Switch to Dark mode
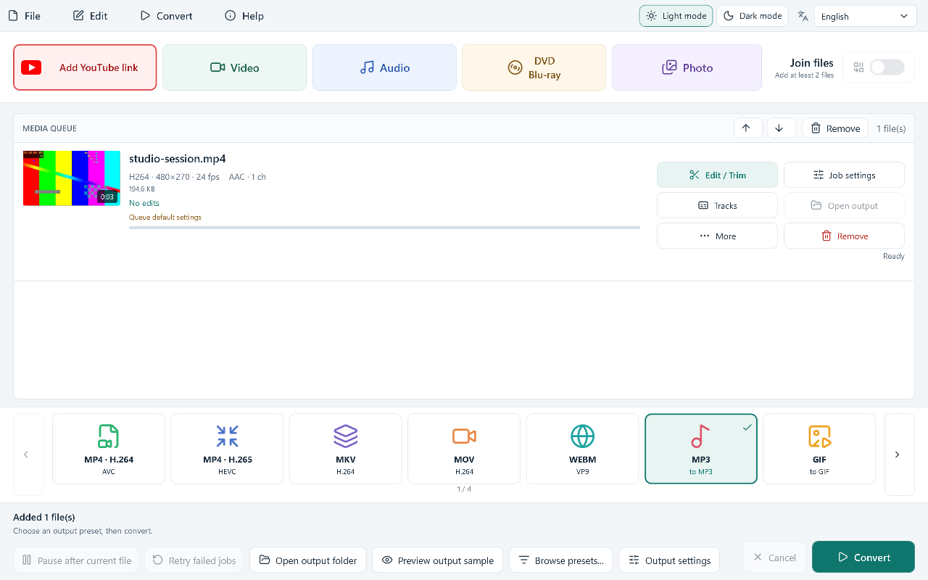This screenshot has height=580, width=928. [753, 16]
